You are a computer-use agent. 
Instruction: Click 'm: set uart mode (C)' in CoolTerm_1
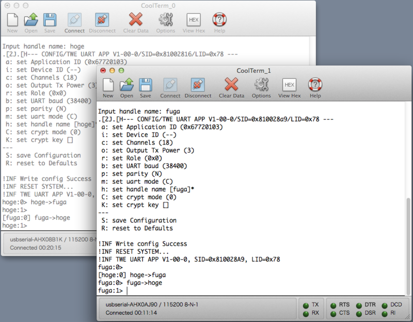[x=137, y=182]
